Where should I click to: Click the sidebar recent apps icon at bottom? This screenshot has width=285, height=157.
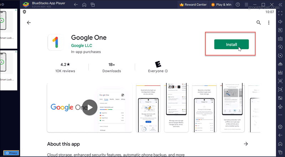click(280, 152)
